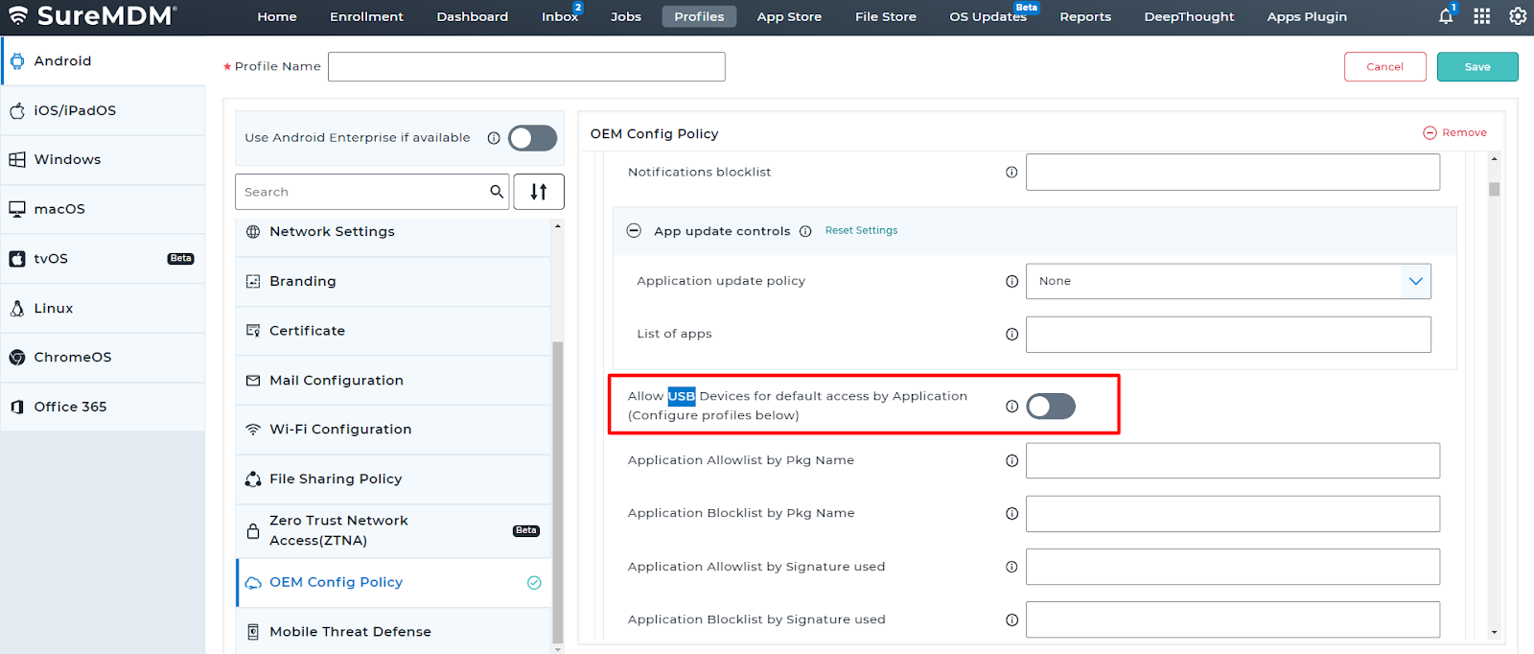Click the Office 365 icon
Image resolution: width=1534 pixels, height=654 pixels.
17,407
